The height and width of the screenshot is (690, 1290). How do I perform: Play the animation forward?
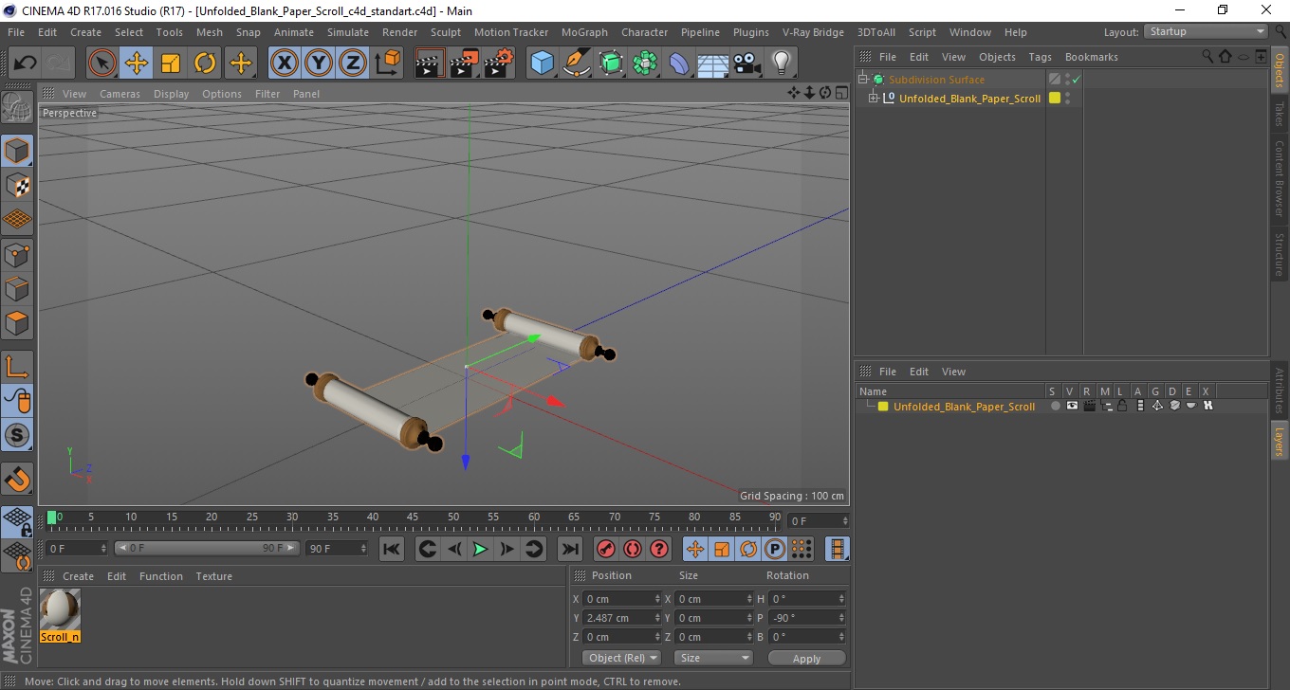click(x=481, y=549)
